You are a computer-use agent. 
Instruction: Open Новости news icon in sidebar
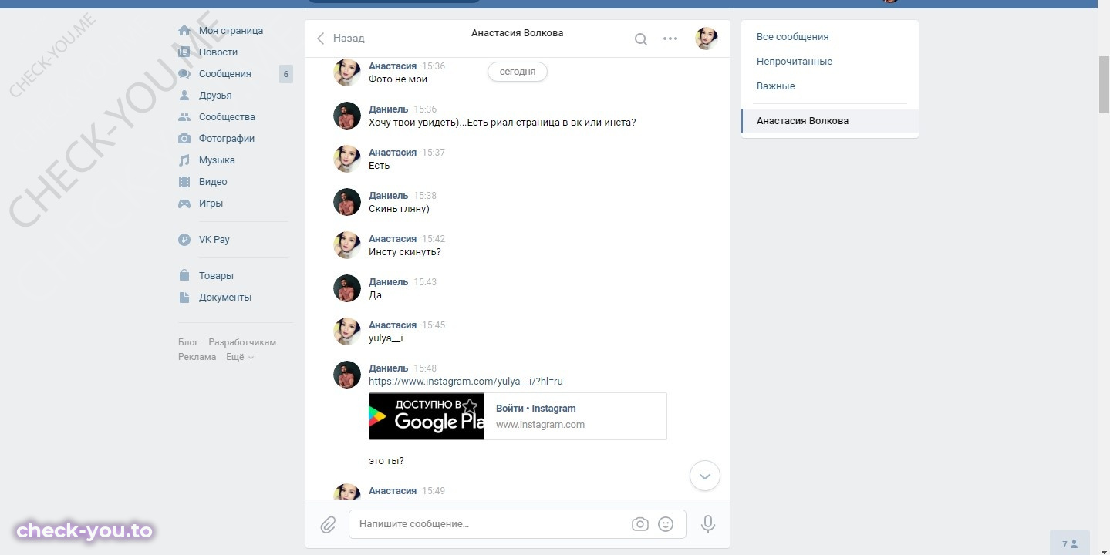coord(184,52)
